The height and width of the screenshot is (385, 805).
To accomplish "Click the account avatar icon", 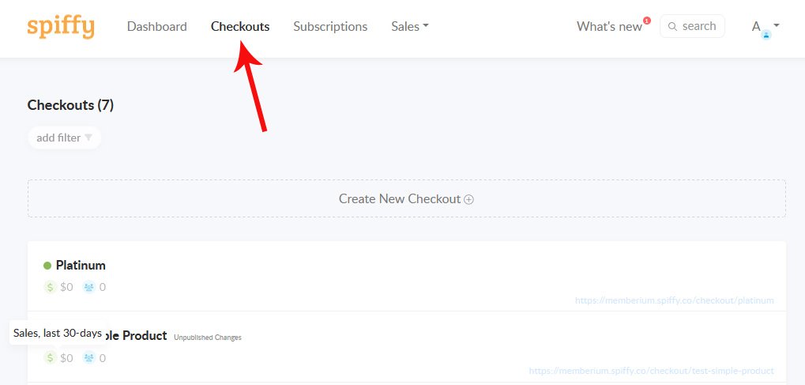I will [766, 35].
